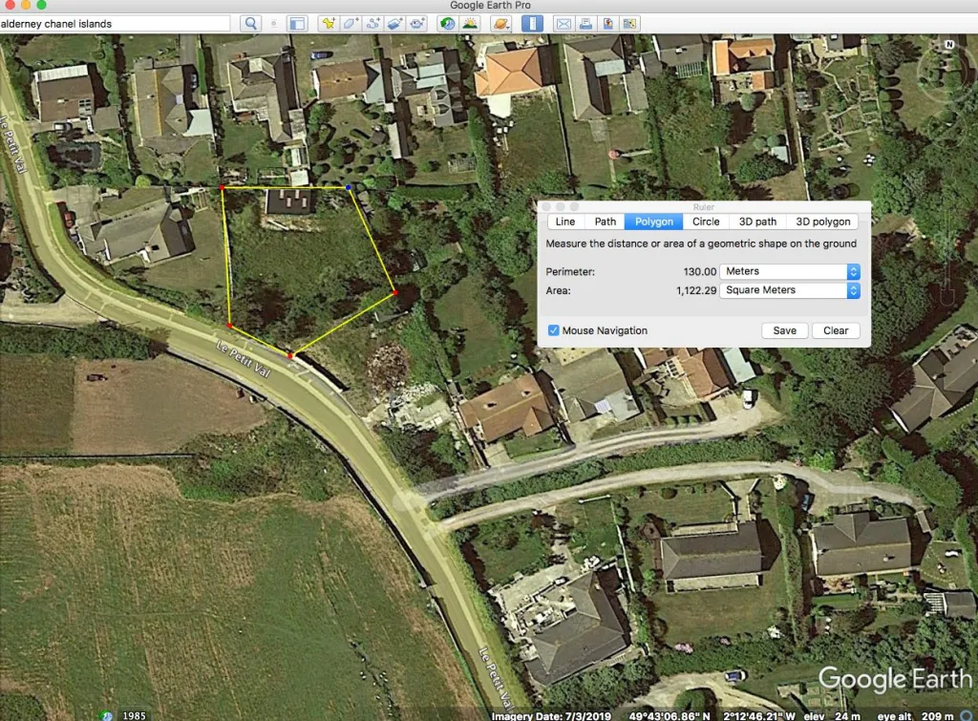The height and width of the screenshot is (721, 978).
Task: Click the search magnifier button
Action: pyautogui.click(x=250, y=23)
